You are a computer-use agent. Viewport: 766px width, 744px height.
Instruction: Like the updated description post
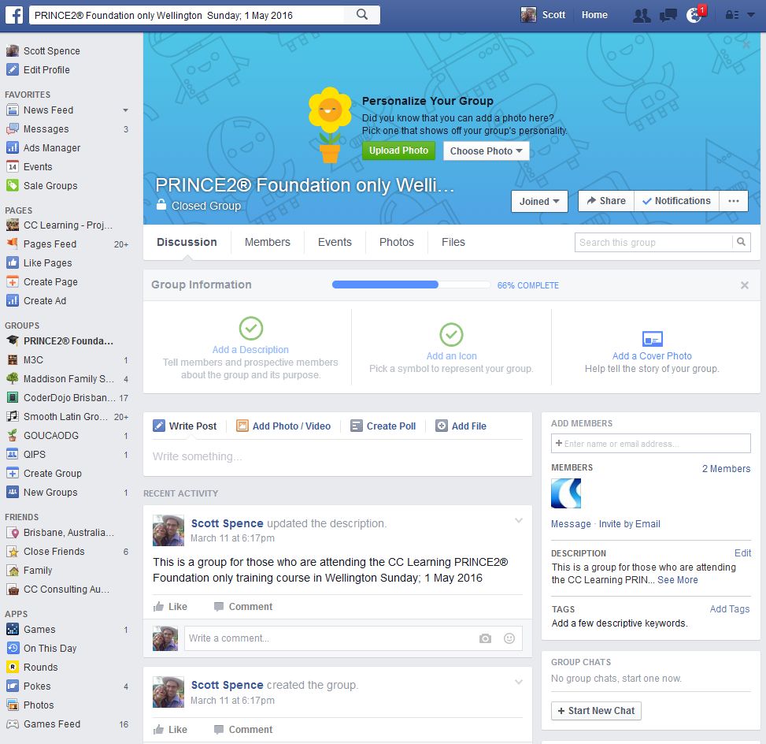[x=170, y=607]
